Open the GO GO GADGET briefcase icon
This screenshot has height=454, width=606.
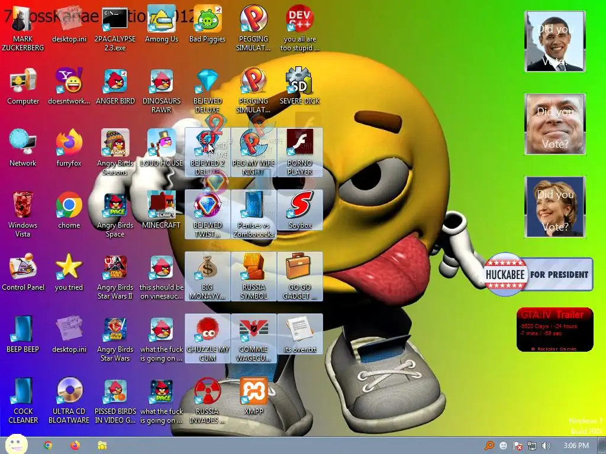[x=299, y=277]
